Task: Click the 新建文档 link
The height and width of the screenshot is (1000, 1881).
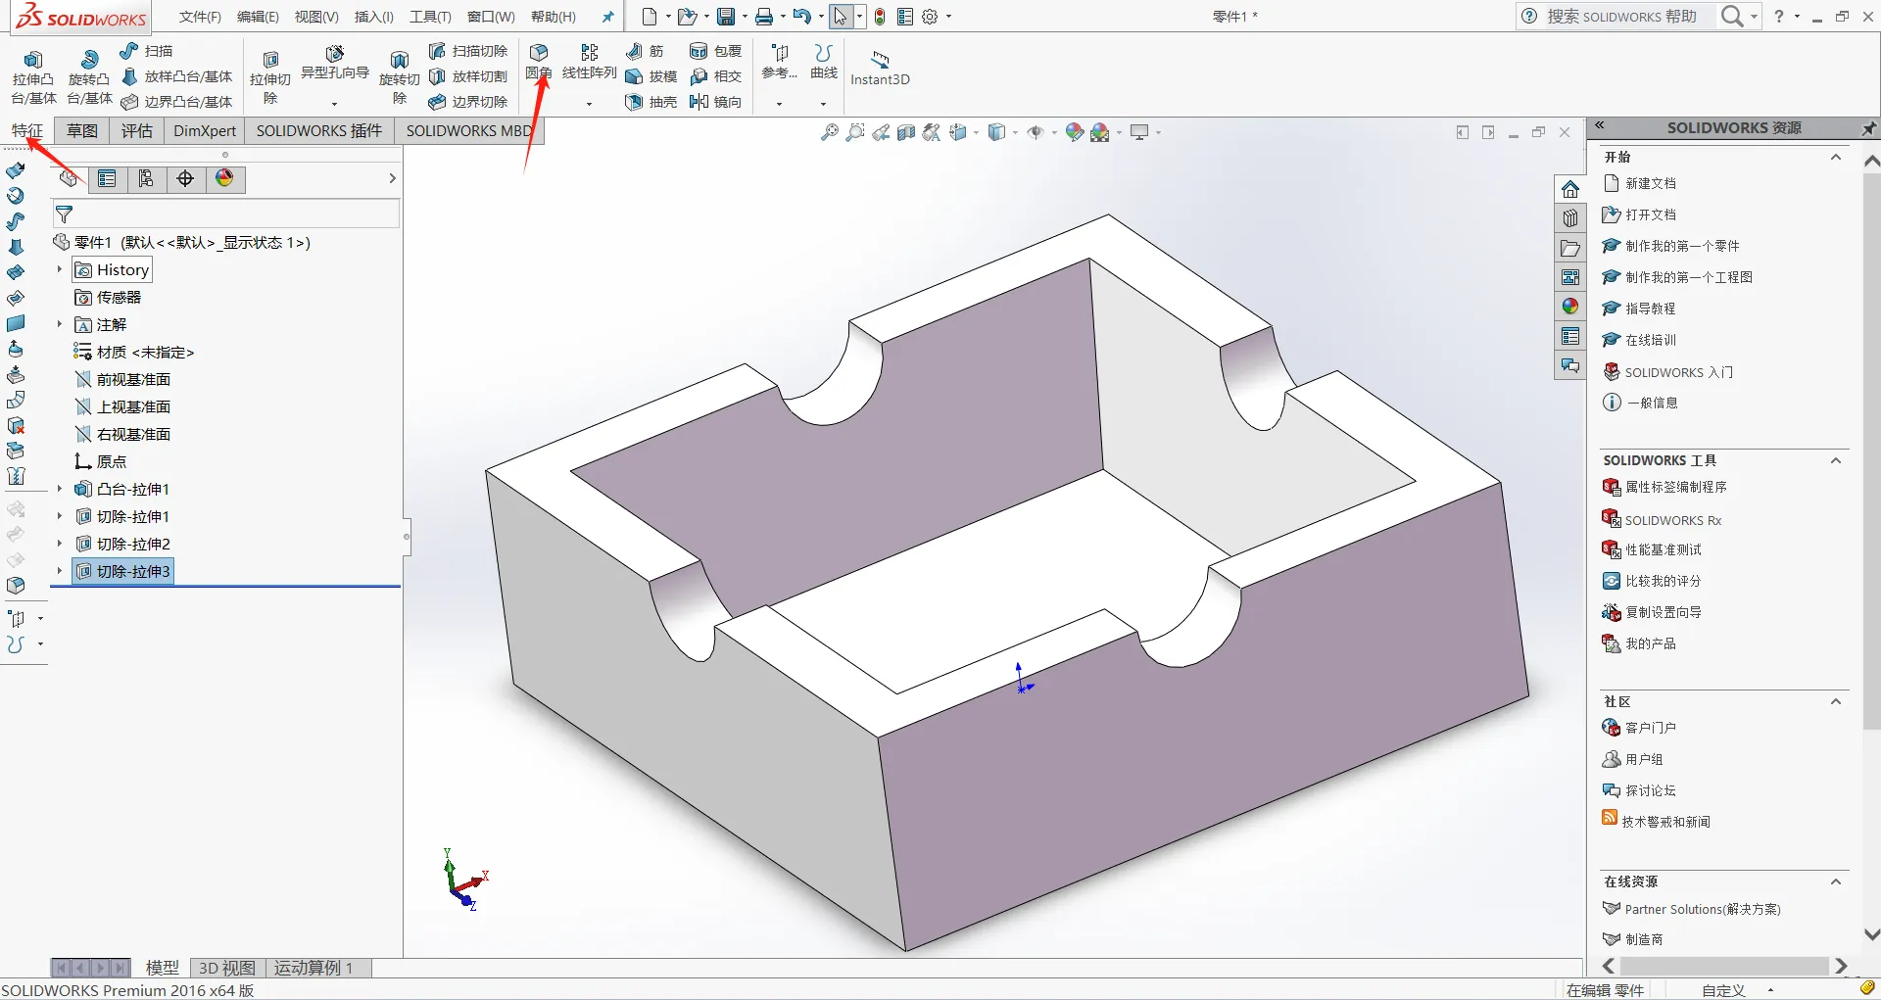Action: pos(1651,183)
